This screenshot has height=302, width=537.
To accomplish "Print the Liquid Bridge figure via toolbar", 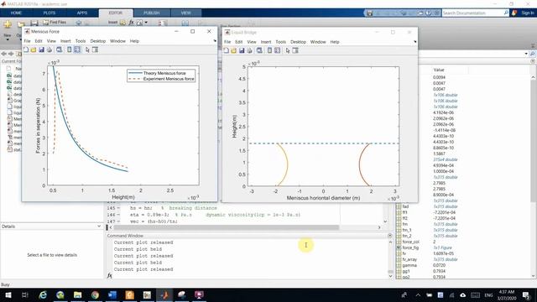I will click(249, 50).
